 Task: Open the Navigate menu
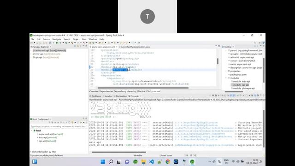[x=57, y=39]
